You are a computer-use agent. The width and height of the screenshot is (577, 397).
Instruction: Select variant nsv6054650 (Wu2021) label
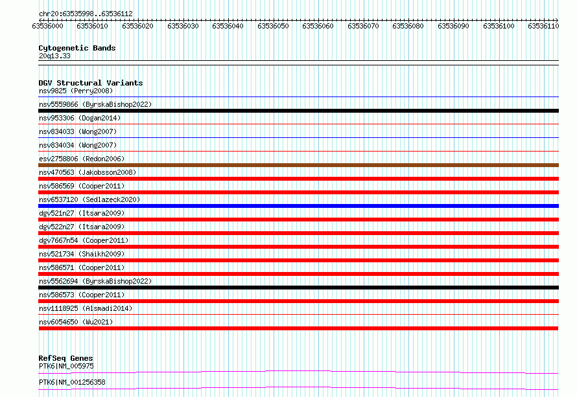click(76, 322)
